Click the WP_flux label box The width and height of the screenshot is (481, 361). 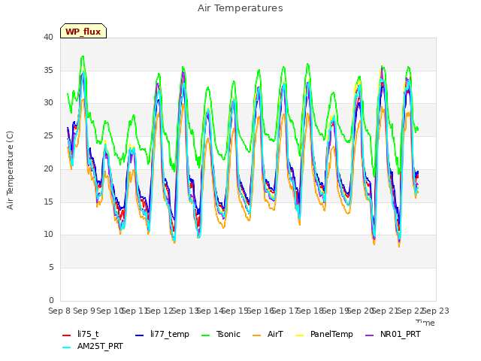click(83, 31)
